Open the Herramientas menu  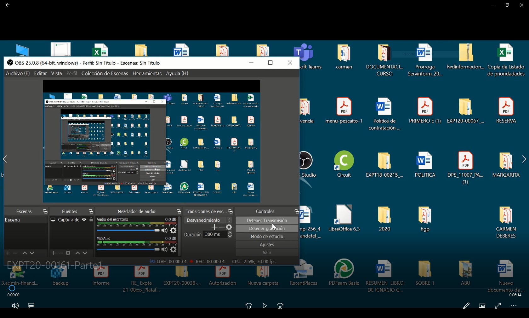click(x=147, y=73)
